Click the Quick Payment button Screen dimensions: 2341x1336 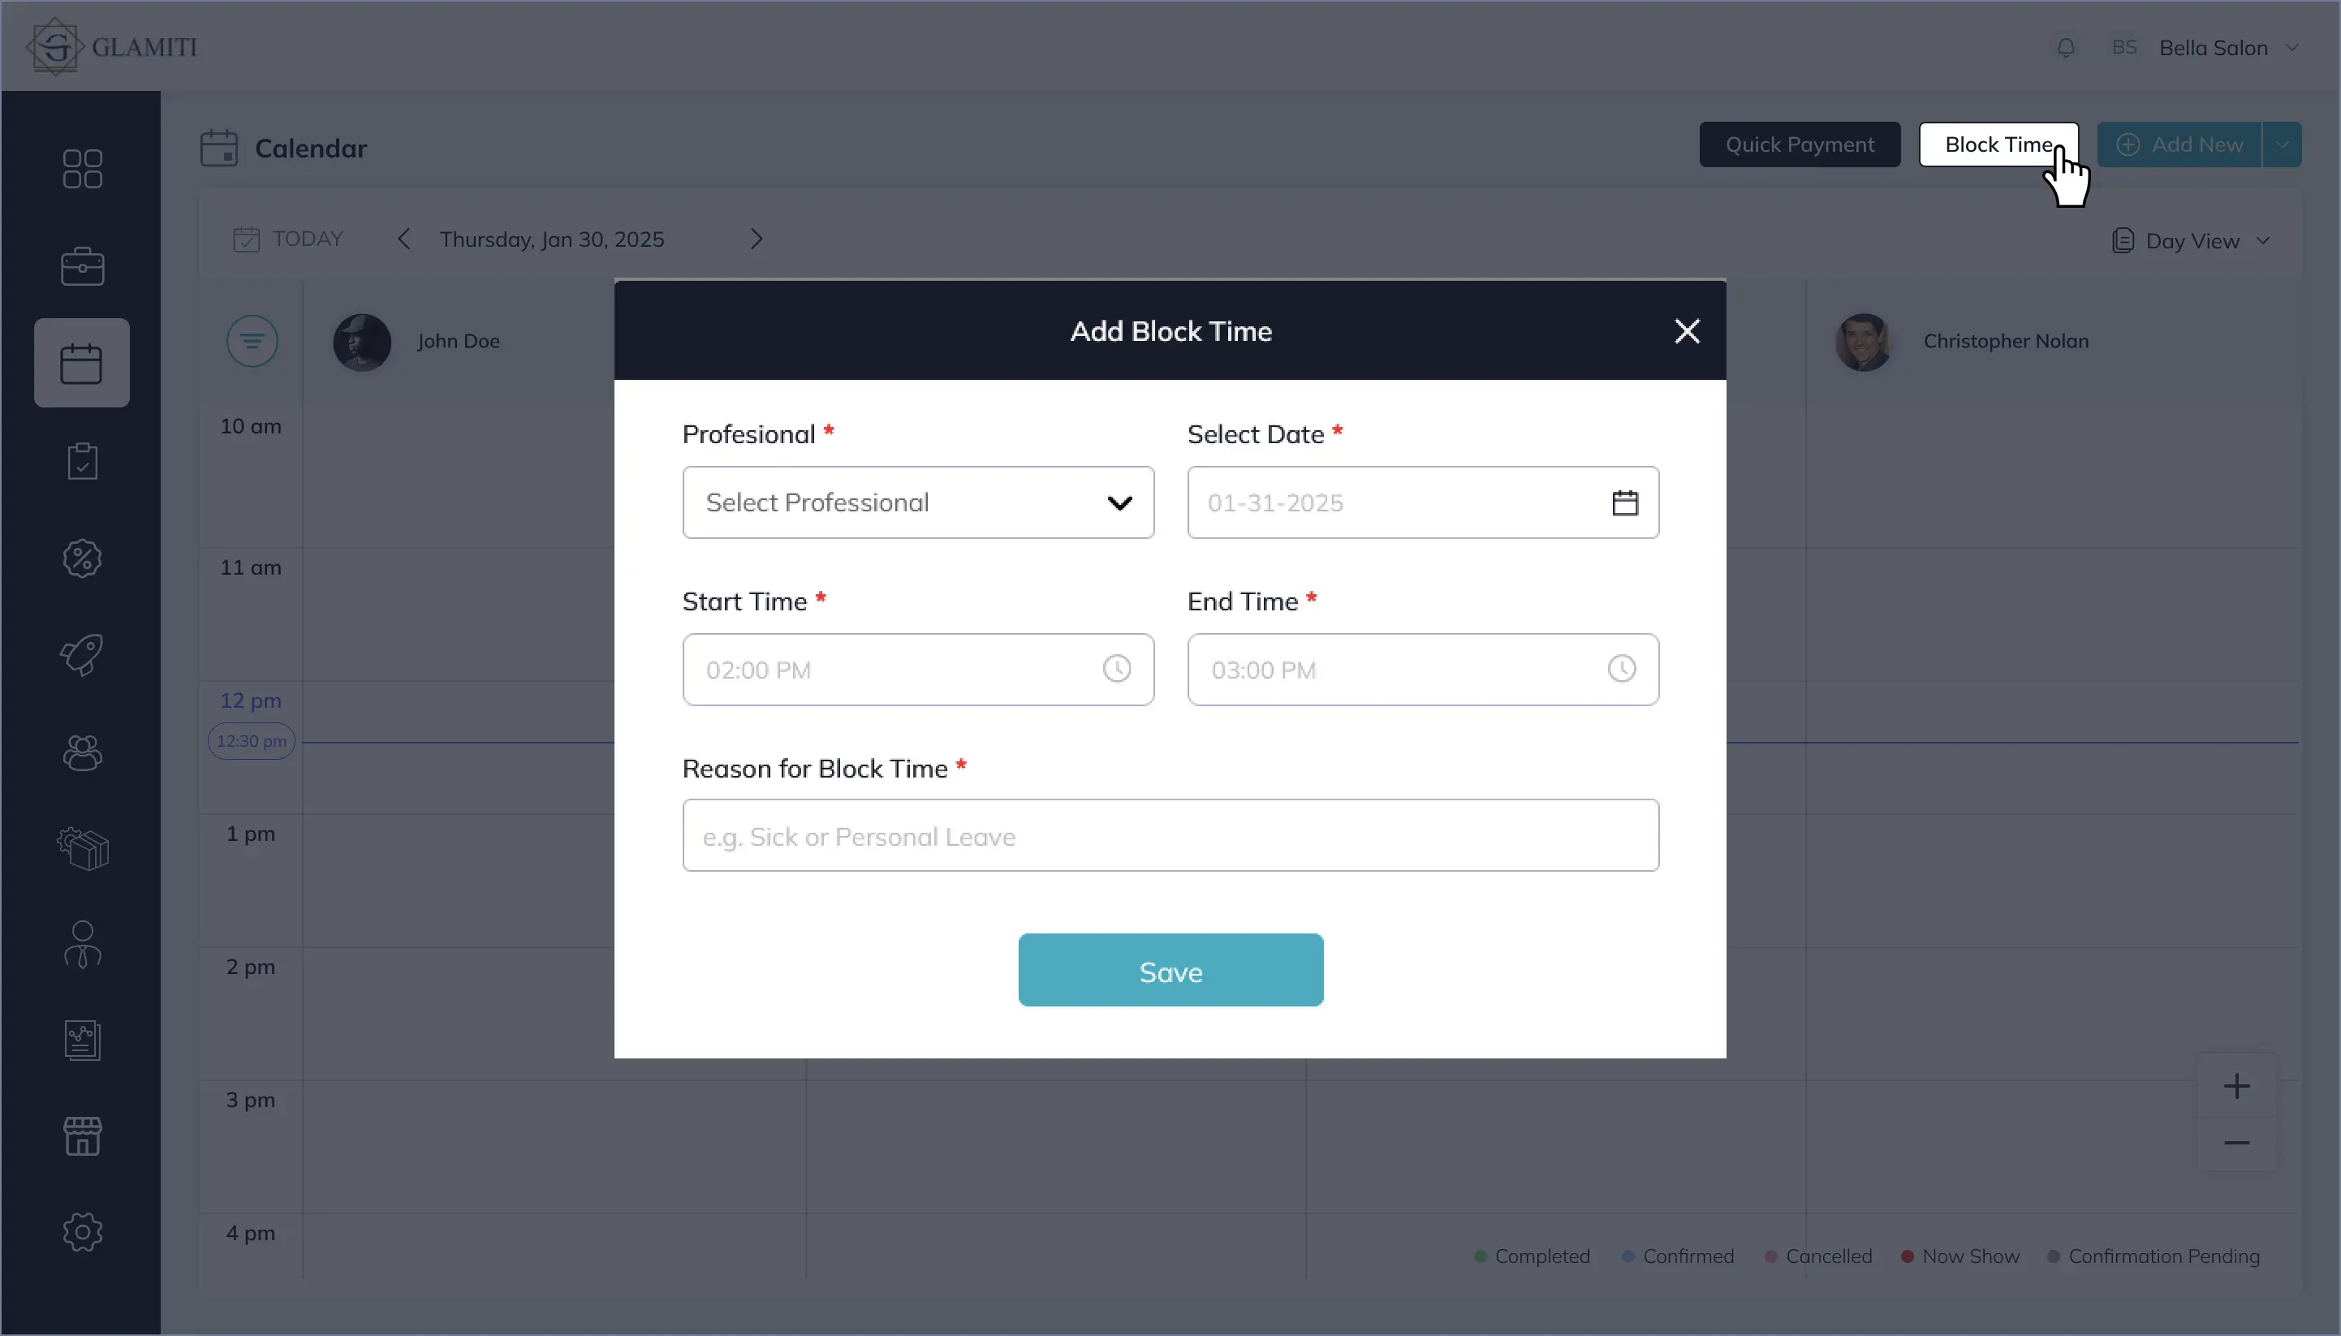1799,145
